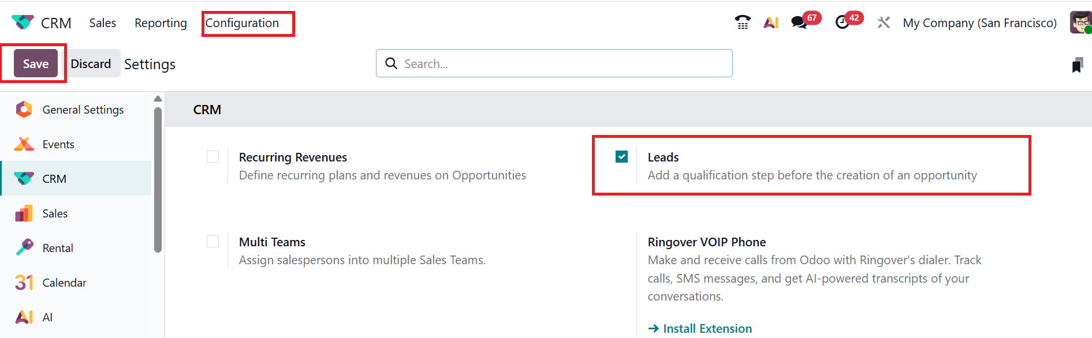The width and height of the screenshot is (1092, 338).
Task: Click the user avatar picture
Action: pos(1080,22)
